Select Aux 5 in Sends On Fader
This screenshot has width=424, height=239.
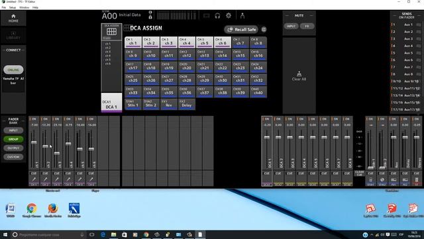click(406, 53)
